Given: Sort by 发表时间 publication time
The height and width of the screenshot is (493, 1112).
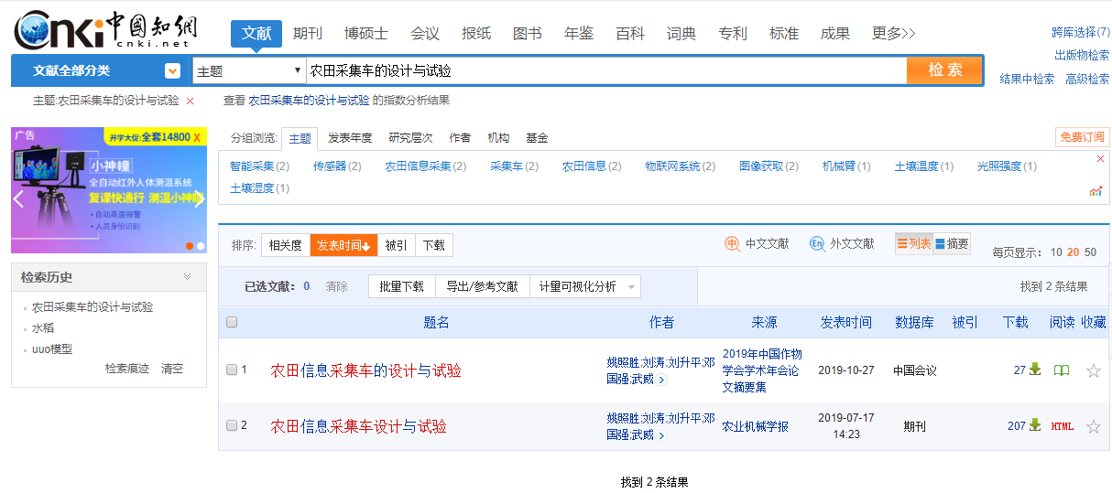Looking at the screenshot, I should coord(343,245).
